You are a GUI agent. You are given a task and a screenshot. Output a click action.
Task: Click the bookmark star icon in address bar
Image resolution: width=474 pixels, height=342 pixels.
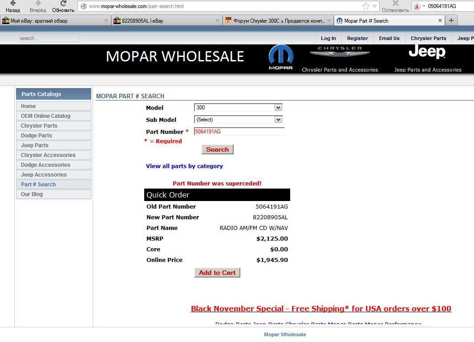coord(366,6)
